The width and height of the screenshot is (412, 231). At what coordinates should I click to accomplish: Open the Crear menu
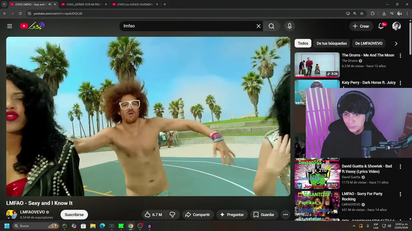click(x=361, y=26)
